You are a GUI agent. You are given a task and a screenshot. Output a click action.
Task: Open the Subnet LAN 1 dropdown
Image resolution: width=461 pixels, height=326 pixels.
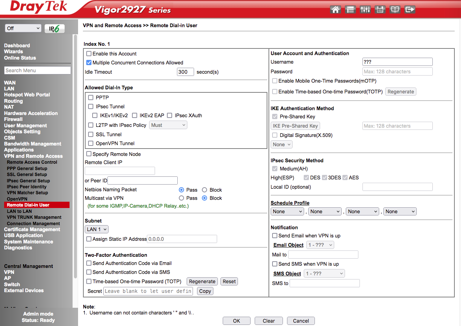[96, 229]
